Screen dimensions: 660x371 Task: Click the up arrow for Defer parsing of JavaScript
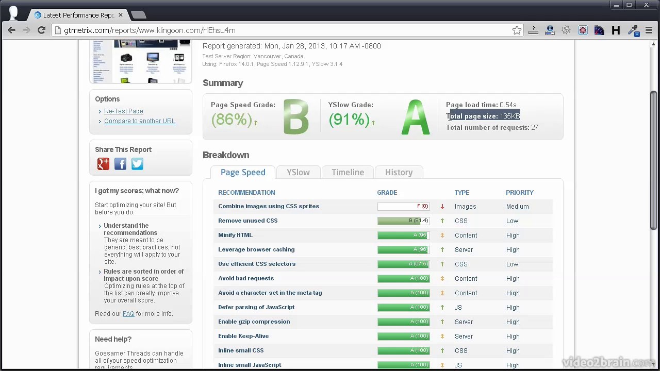point(442,308)
